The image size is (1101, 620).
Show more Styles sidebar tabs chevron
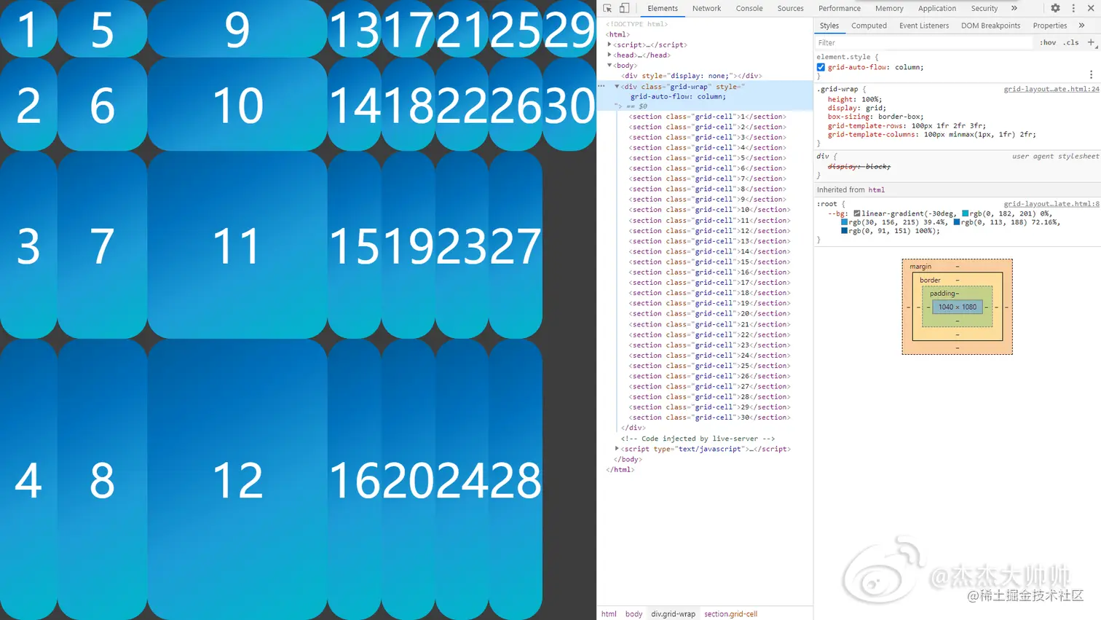1082,25
